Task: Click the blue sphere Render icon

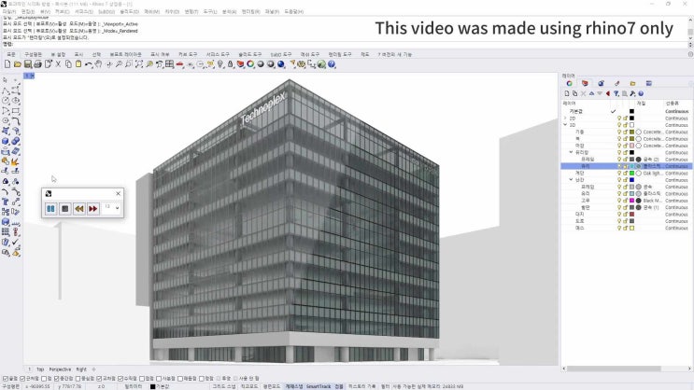Action: coord(280,64)
